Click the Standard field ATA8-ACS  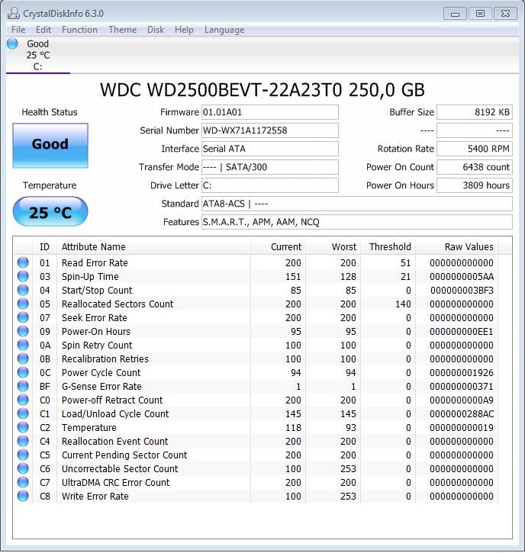pos(356,204)
